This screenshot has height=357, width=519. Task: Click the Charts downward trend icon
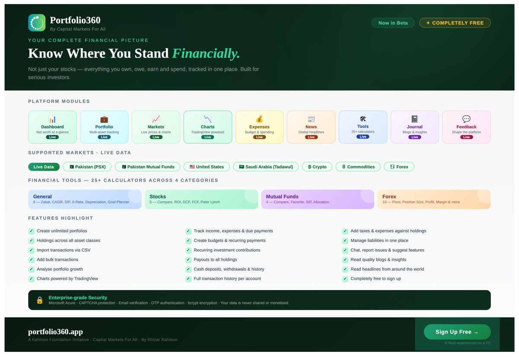tap(208, 119)
